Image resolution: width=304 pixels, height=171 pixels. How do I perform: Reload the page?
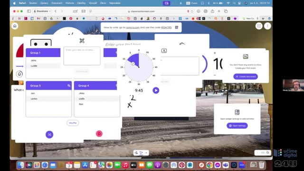click(x=192, y=11)
